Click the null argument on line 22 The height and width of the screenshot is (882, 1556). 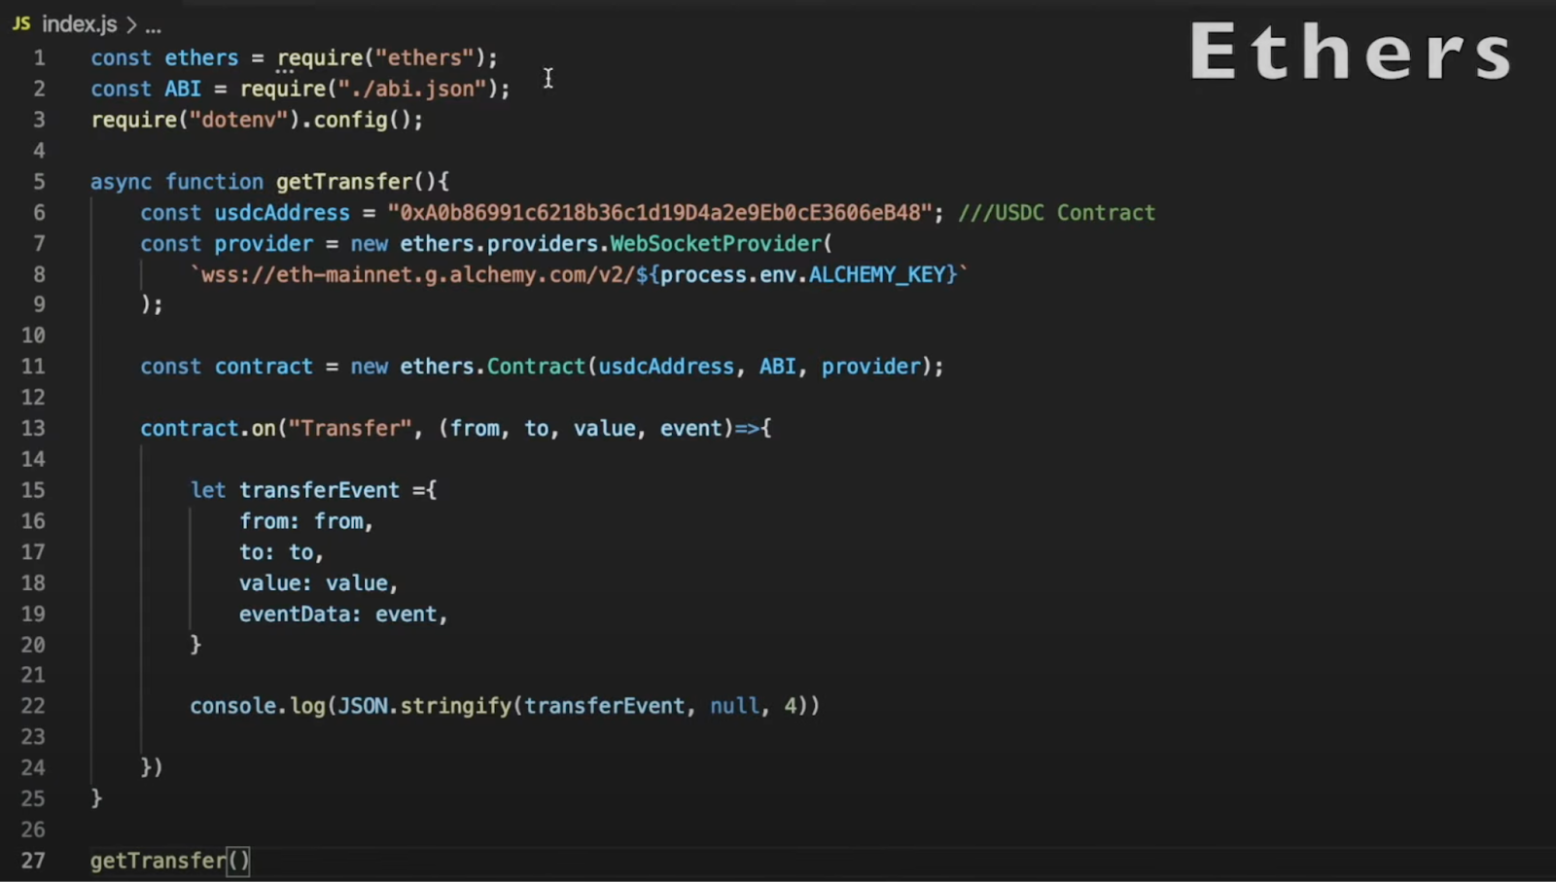734,706
